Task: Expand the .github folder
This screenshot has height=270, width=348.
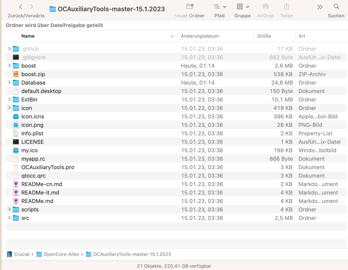Action: [x=9, y=49]
